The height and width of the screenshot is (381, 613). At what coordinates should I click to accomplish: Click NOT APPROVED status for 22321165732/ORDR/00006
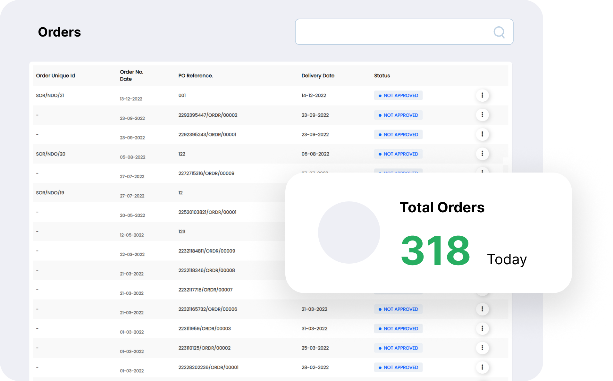coord(398,309)
